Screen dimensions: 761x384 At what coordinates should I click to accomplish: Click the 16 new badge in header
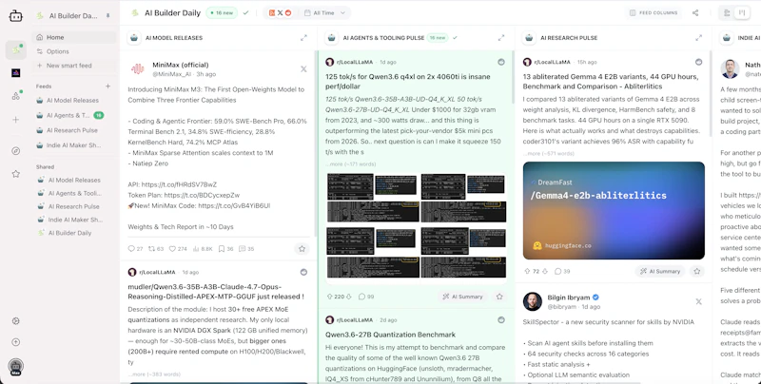pyautogui.click(x=222, y=13)
